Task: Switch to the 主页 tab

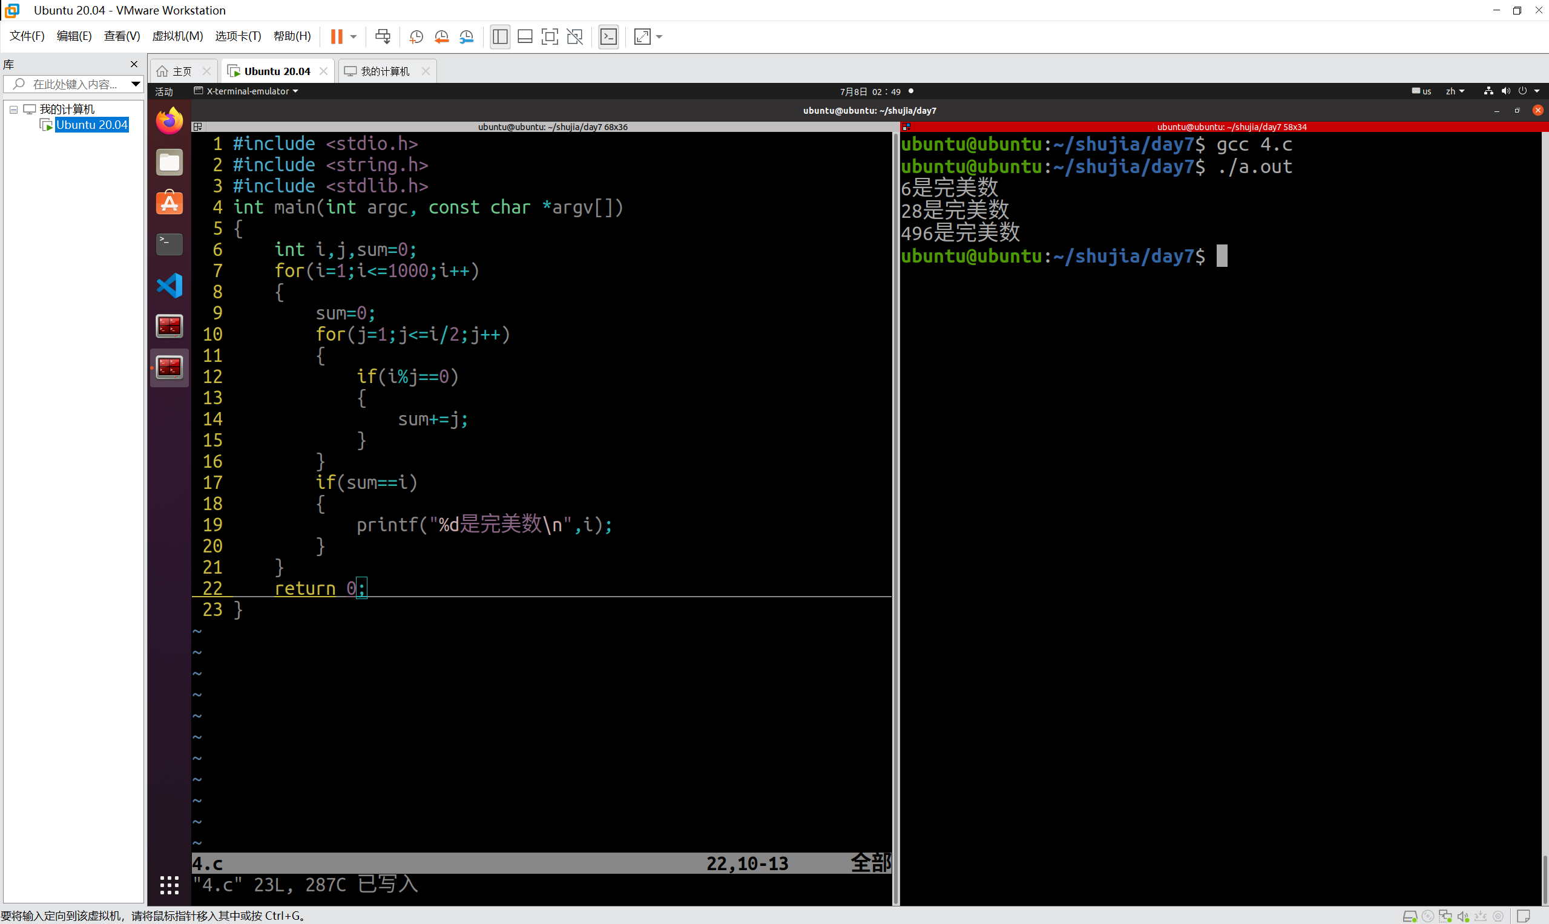Action: click(x=181, y=70)
